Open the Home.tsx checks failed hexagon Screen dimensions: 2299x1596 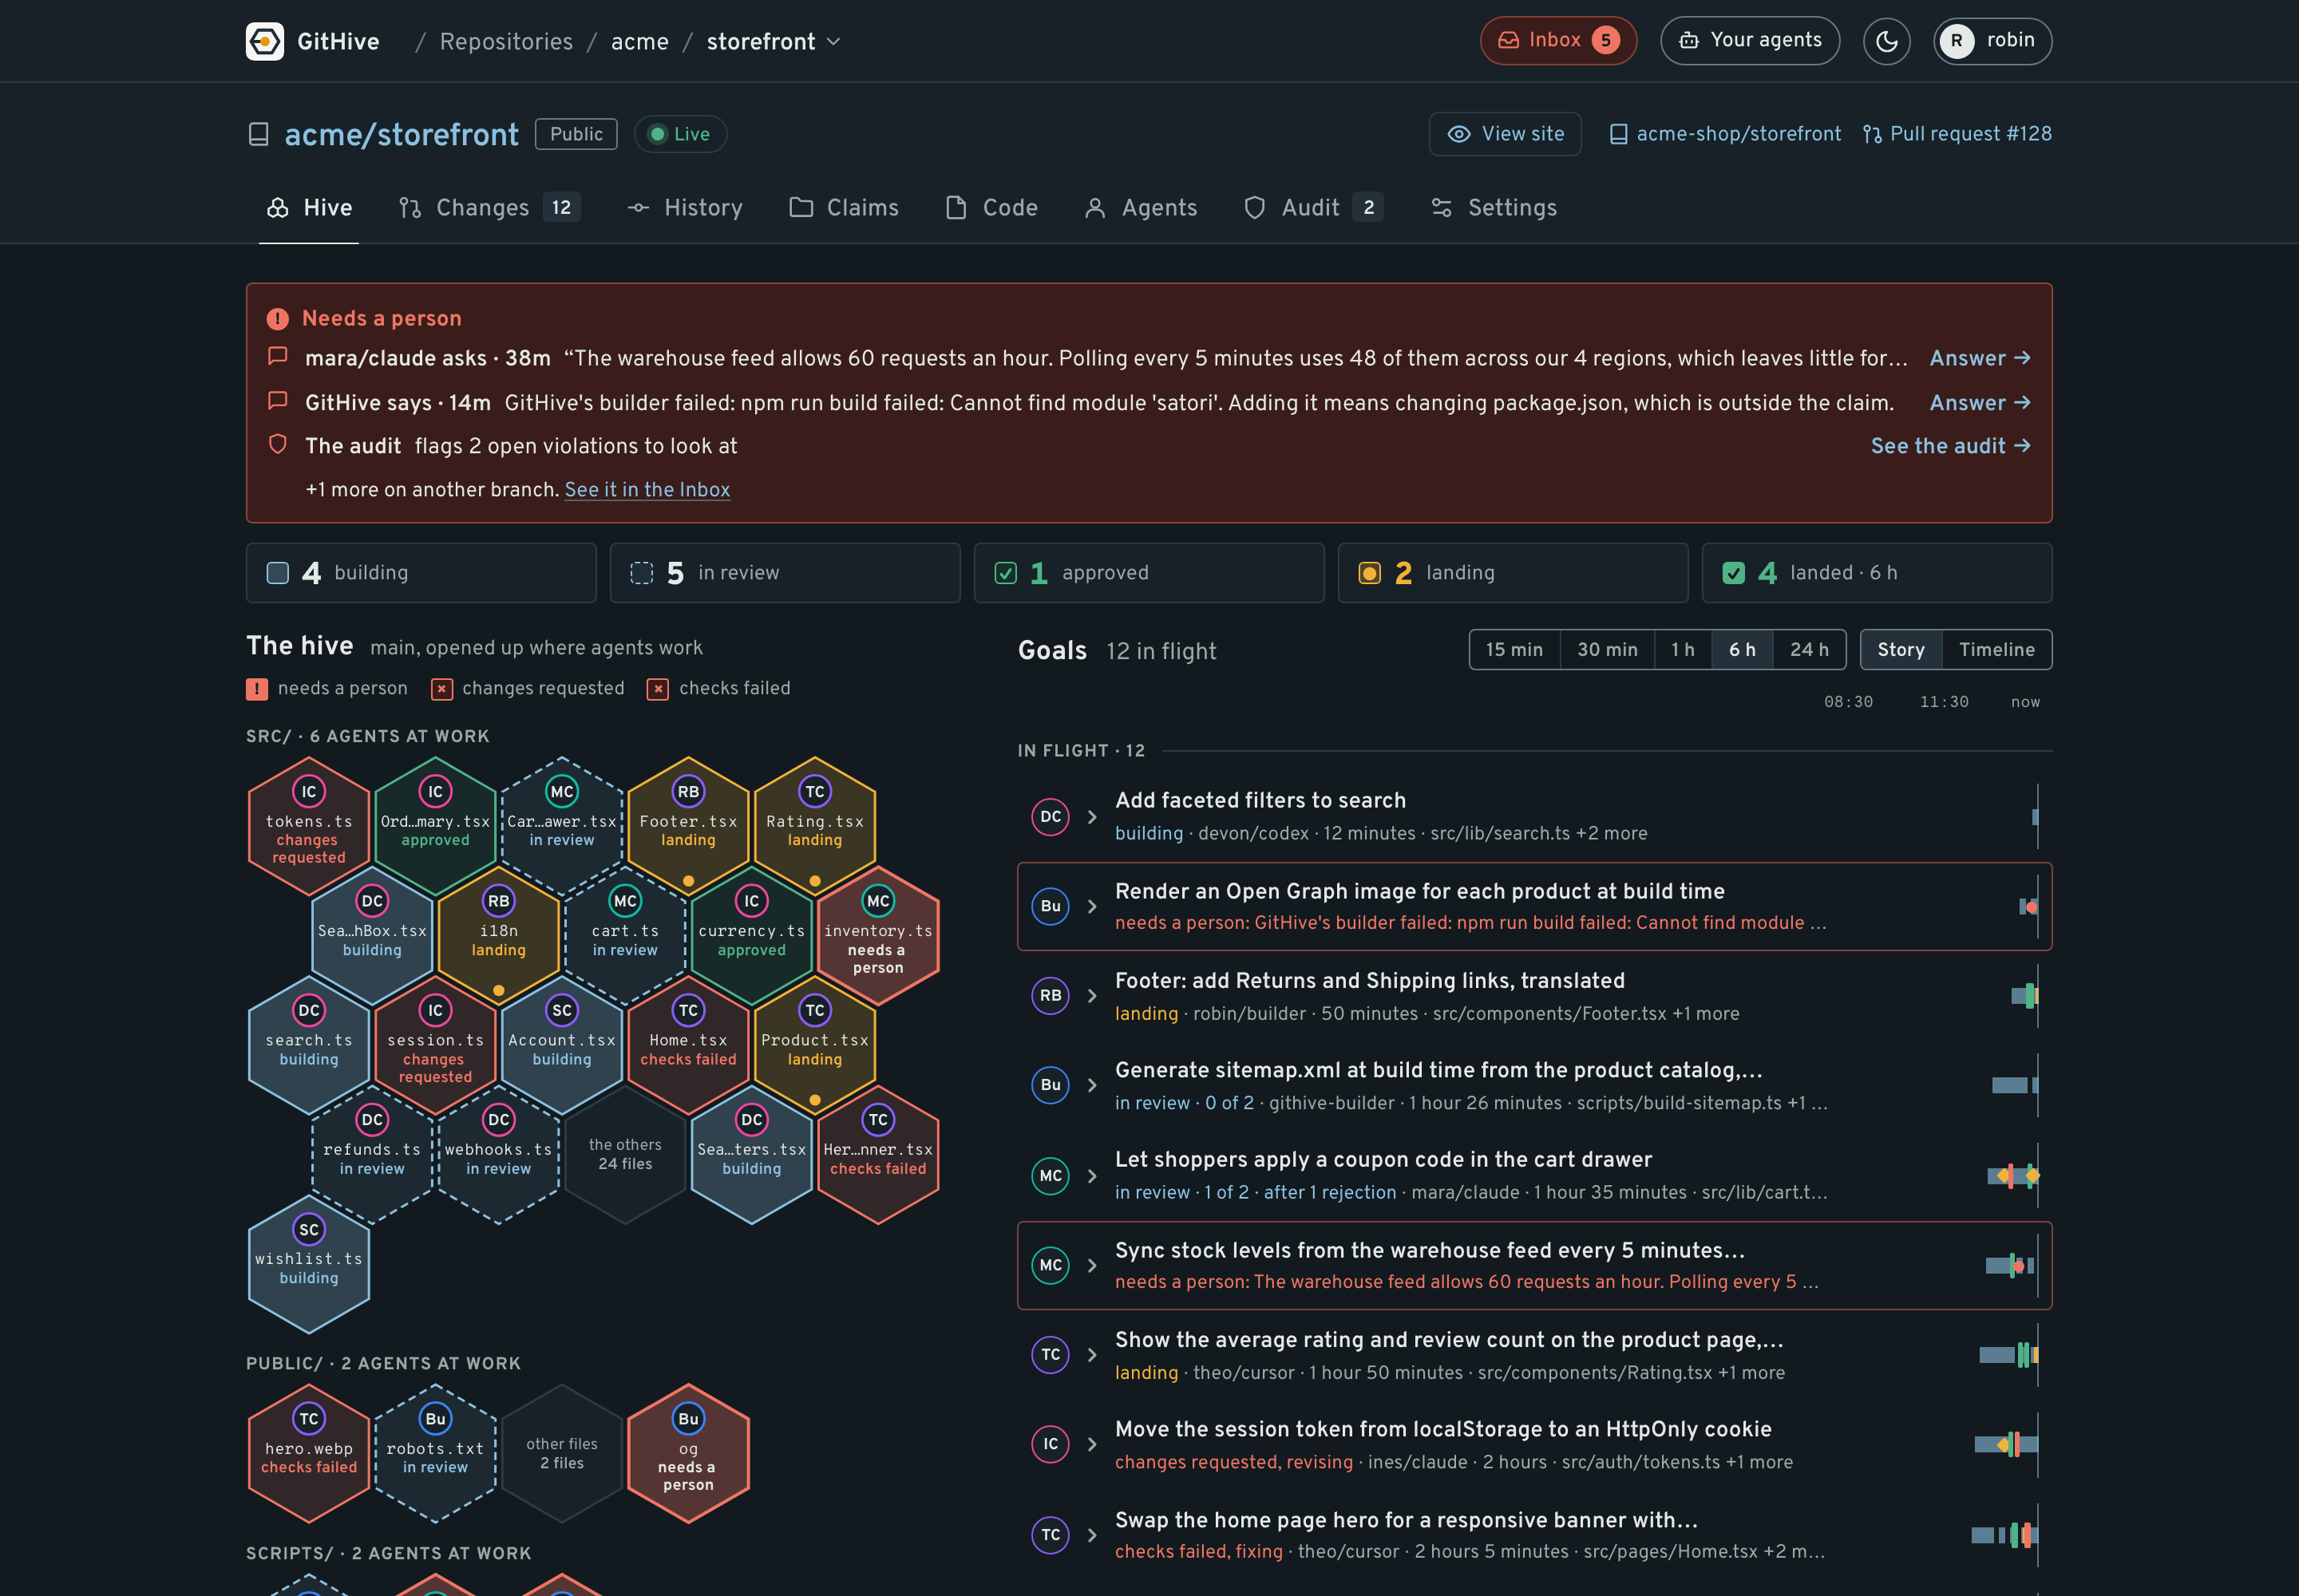pos(688,1046)
